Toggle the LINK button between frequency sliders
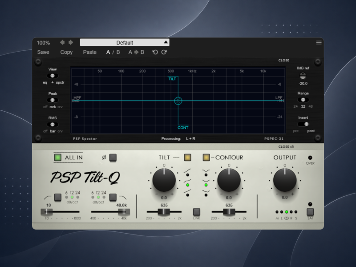356x267 pixels. pyautogui.click(x=196, y=212)
